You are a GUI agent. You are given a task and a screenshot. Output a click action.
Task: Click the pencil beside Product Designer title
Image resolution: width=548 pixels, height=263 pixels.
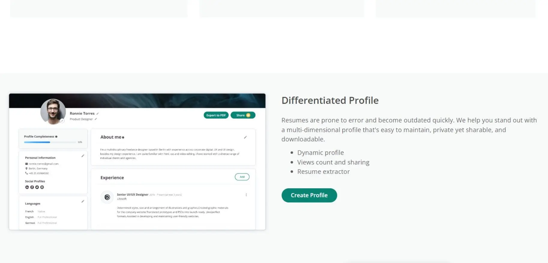tap(96, 119)
